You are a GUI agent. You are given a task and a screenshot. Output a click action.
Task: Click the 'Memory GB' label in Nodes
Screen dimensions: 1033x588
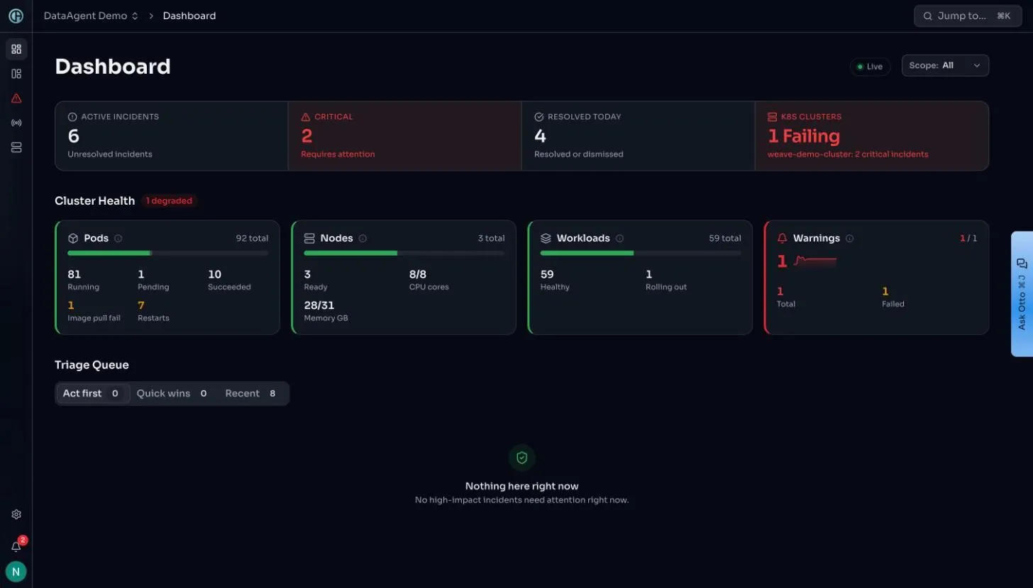click(x=326, y=318)
